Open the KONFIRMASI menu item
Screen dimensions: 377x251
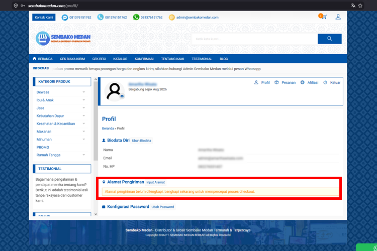point(144,59)
